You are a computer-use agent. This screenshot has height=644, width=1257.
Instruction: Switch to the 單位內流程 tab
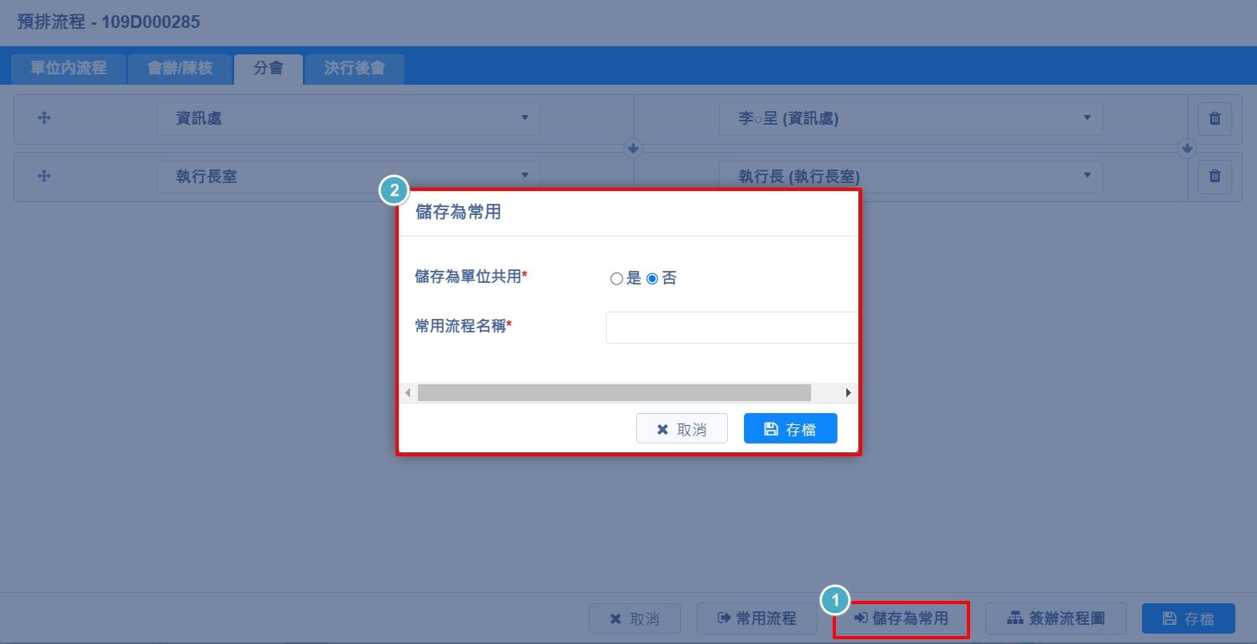[x=69, y=69]
